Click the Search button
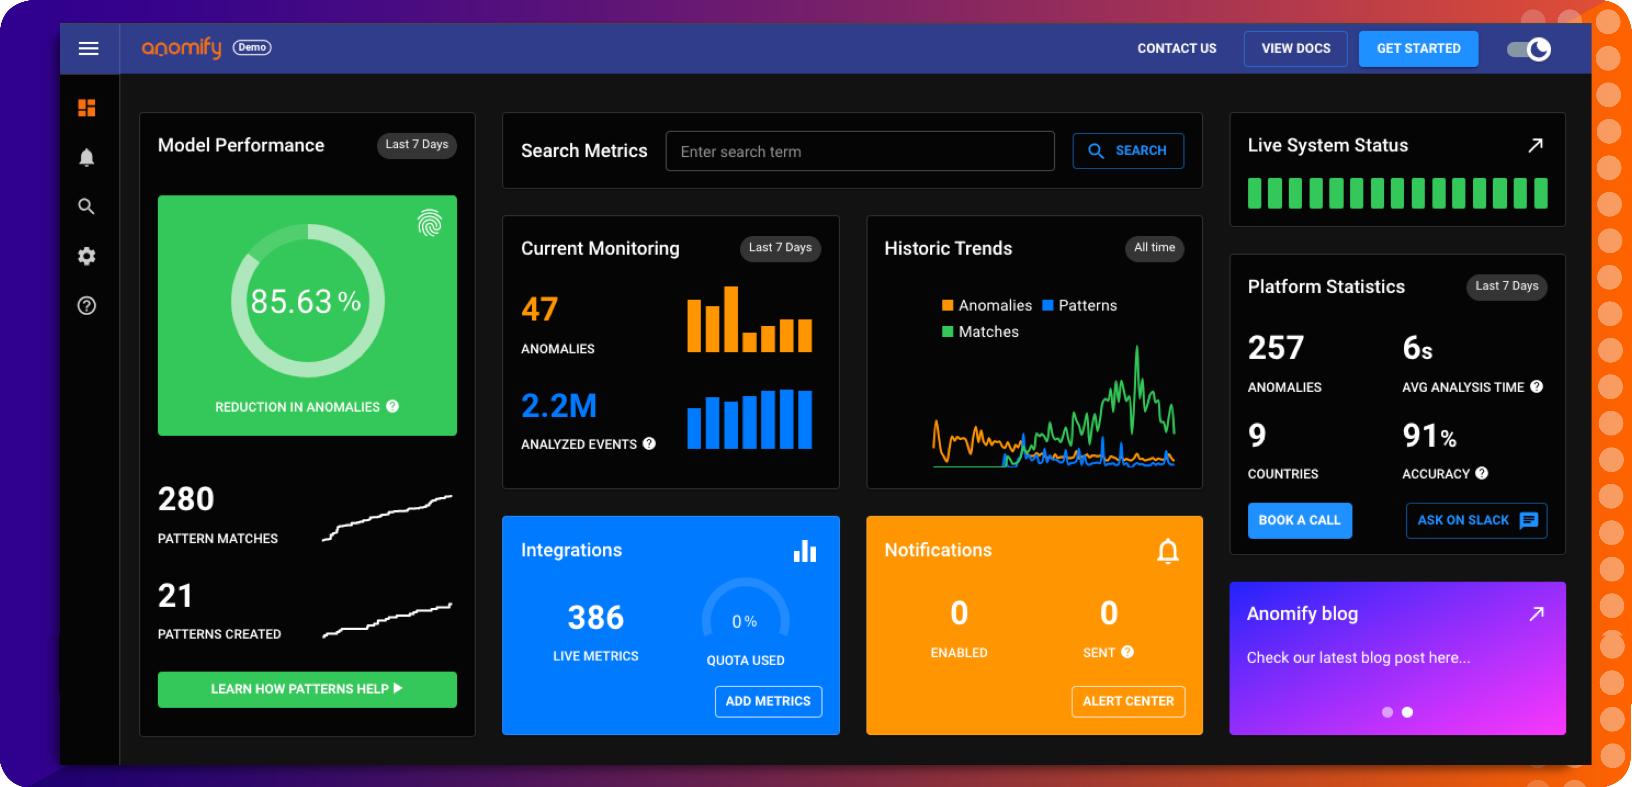Image resolution: width=1632 pixels, height=787 pixels. [x=1128, y=151]
